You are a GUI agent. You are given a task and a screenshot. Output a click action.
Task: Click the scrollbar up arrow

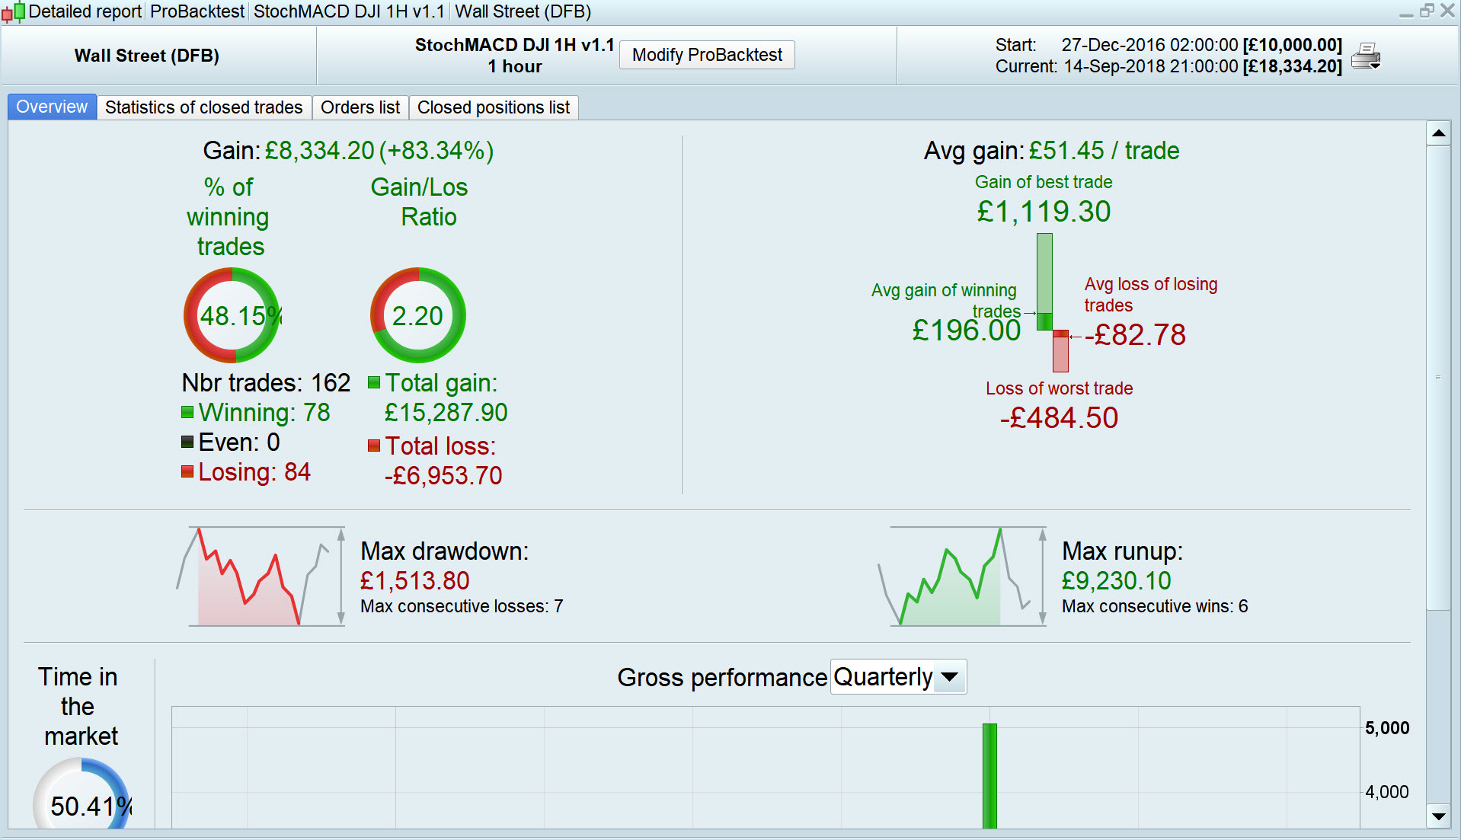coord(1438,133)
